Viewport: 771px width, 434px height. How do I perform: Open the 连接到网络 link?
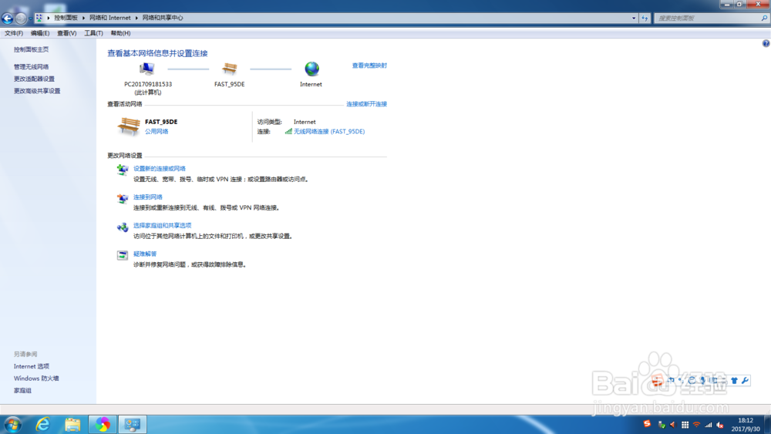(147, 197)
